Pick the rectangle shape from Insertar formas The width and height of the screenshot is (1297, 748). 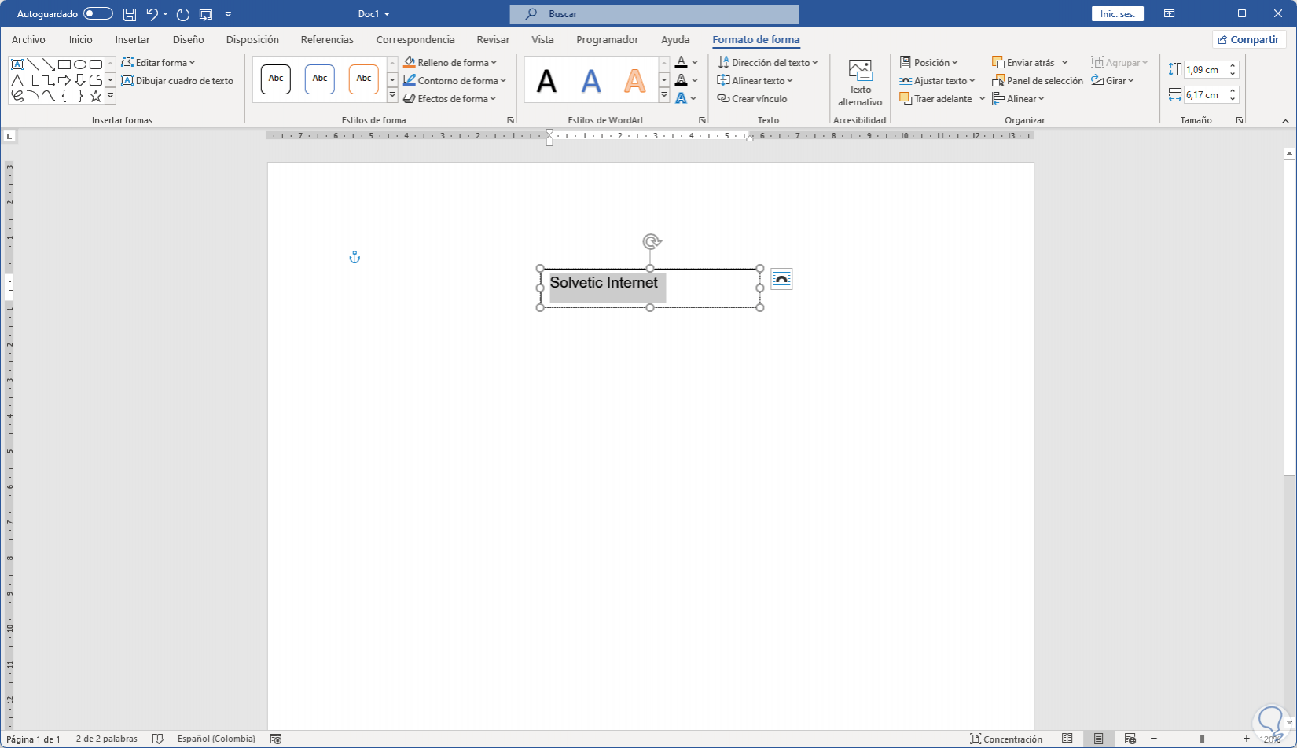click(x=64, y=64)
